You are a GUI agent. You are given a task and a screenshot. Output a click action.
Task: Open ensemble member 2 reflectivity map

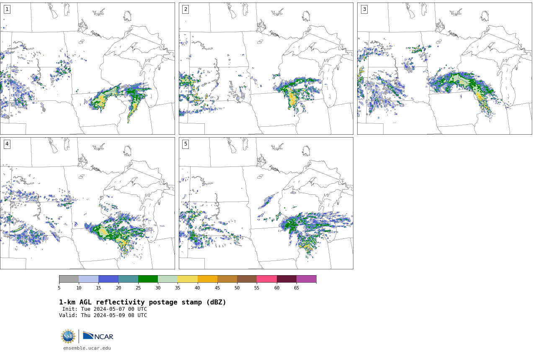266,69
